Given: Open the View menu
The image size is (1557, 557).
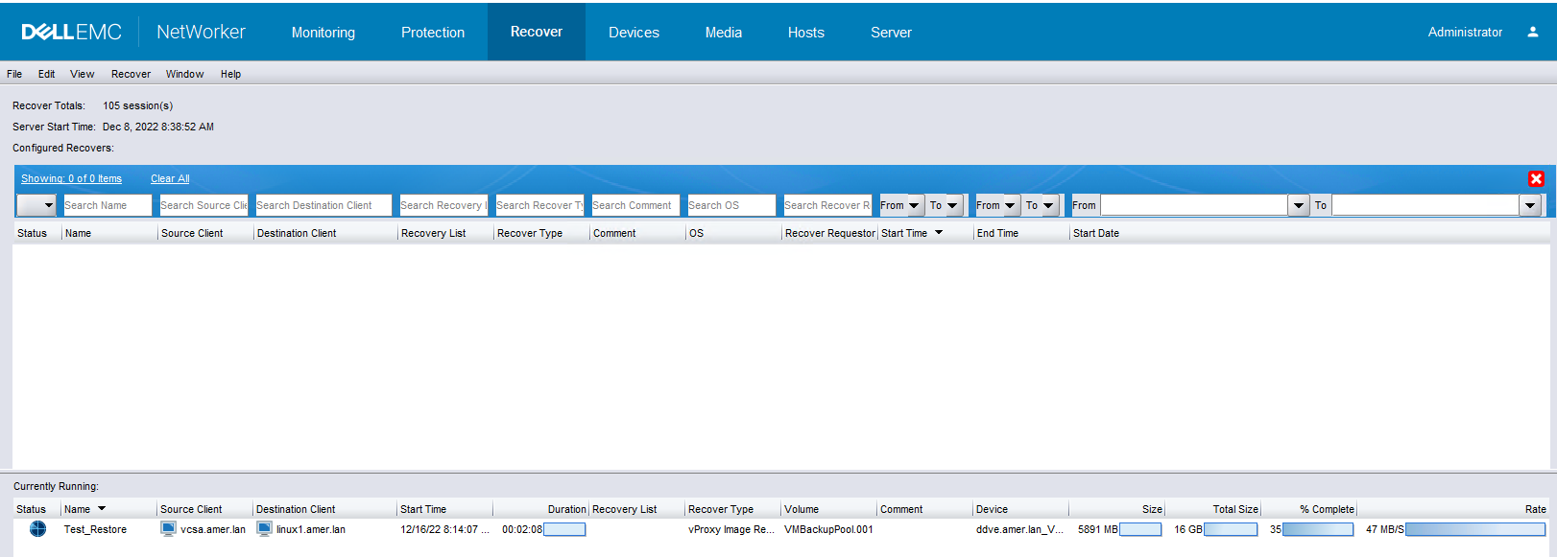Looking at the screenshot, I should click(x=83, y=74).
